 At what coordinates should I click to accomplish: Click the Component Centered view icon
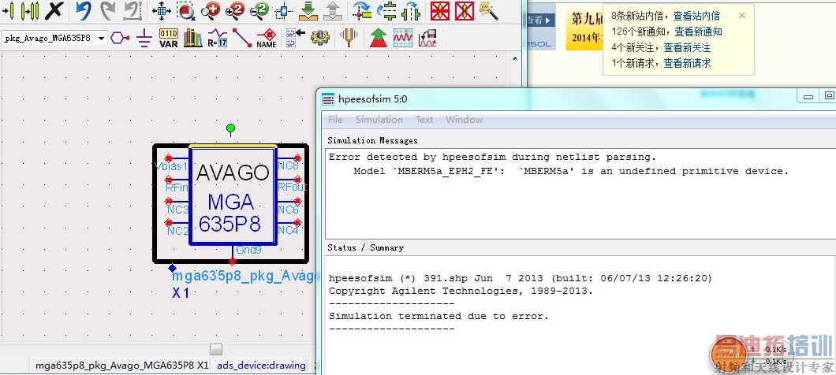point(284,11)
